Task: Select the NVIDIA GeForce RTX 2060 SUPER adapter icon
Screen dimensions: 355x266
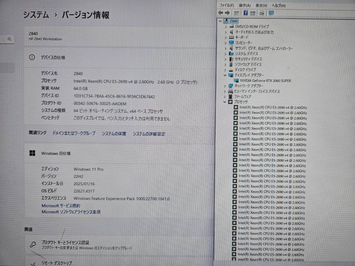Action: pos(236,81)
